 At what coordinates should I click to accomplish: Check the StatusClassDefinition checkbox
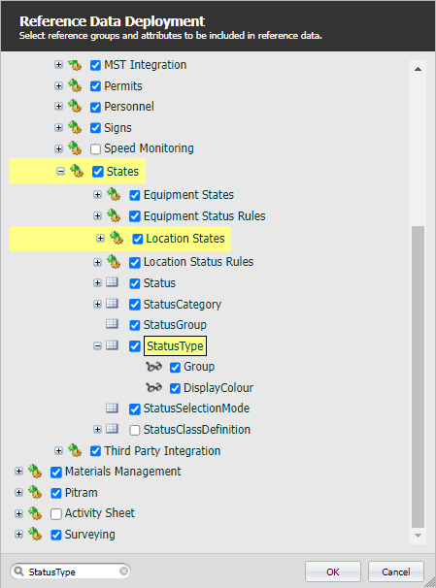click(x=134, y=430)
